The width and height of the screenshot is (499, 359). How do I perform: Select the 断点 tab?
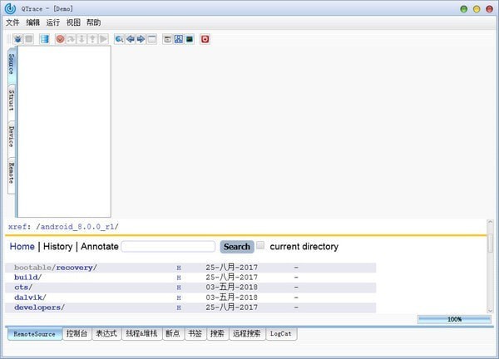point(172,334)
